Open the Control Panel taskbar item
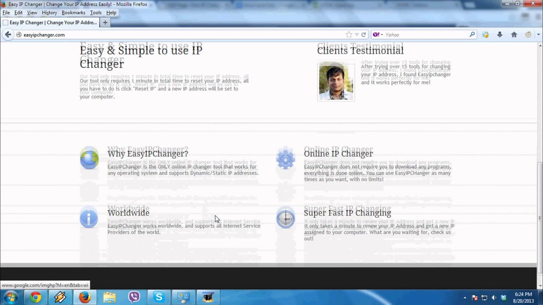Image resolution: width=543 pixels, height=305 pixels. [183, 297]
